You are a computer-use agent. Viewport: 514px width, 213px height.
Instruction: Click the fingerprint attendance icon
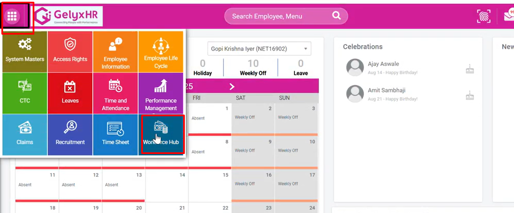(484, 16)
